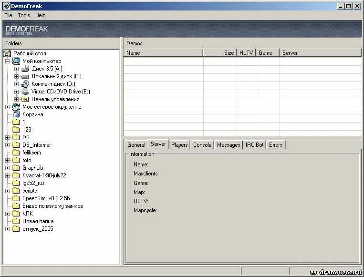The width and height of the screenshot is (364, 277).
Task: Open the File menu
Action: tap(9, 15)
